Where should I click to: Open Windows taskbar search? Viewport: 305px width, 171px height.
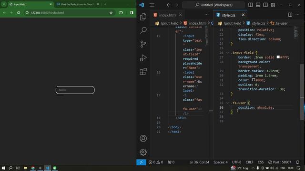(x=10, y=168)
